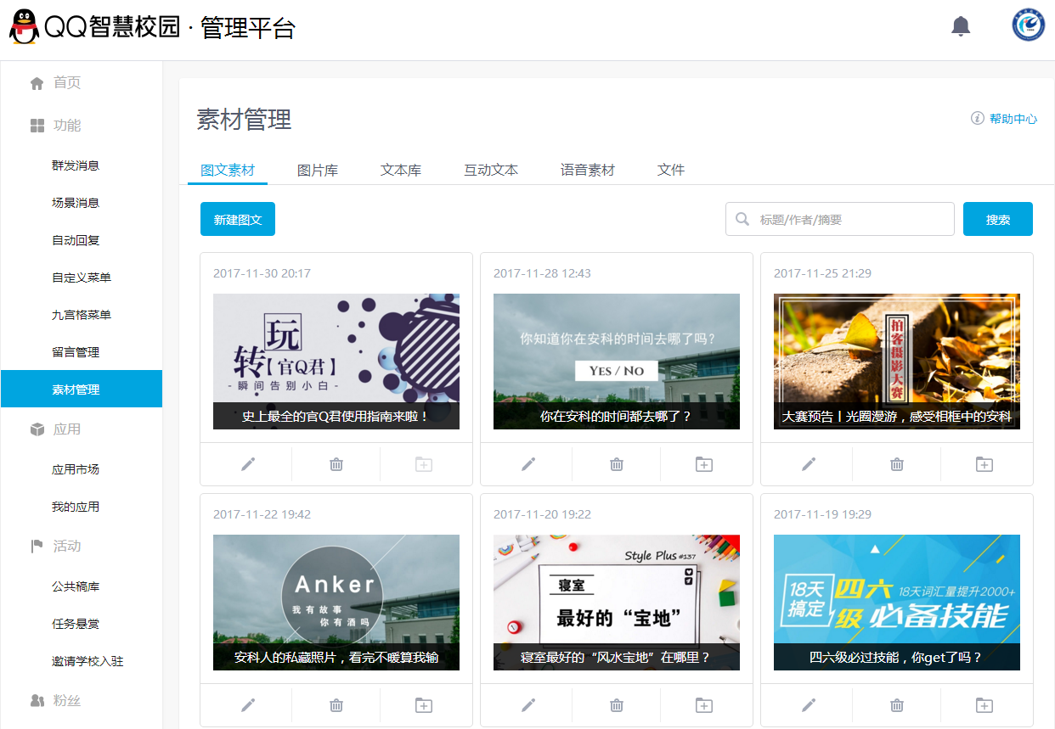Click the 新建图文 button
The height and width of the screenshot is (729, 1055).
click(x=238, y=220)
